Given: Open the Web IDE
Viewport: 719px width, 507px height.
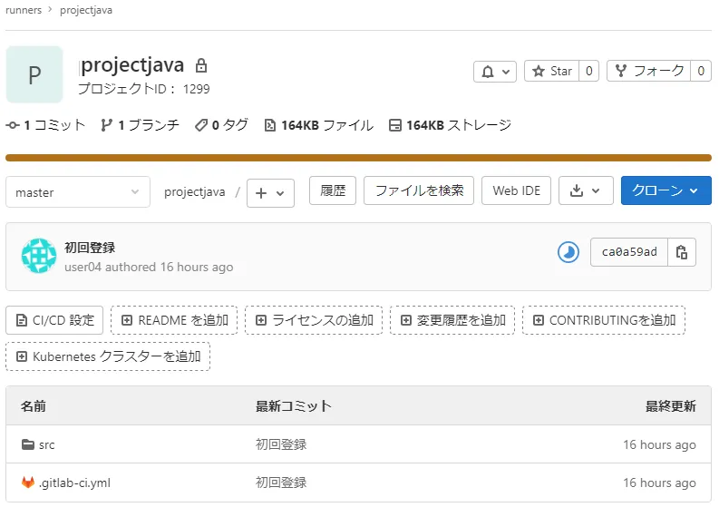Looking at the screenshot, I should 516,190.
